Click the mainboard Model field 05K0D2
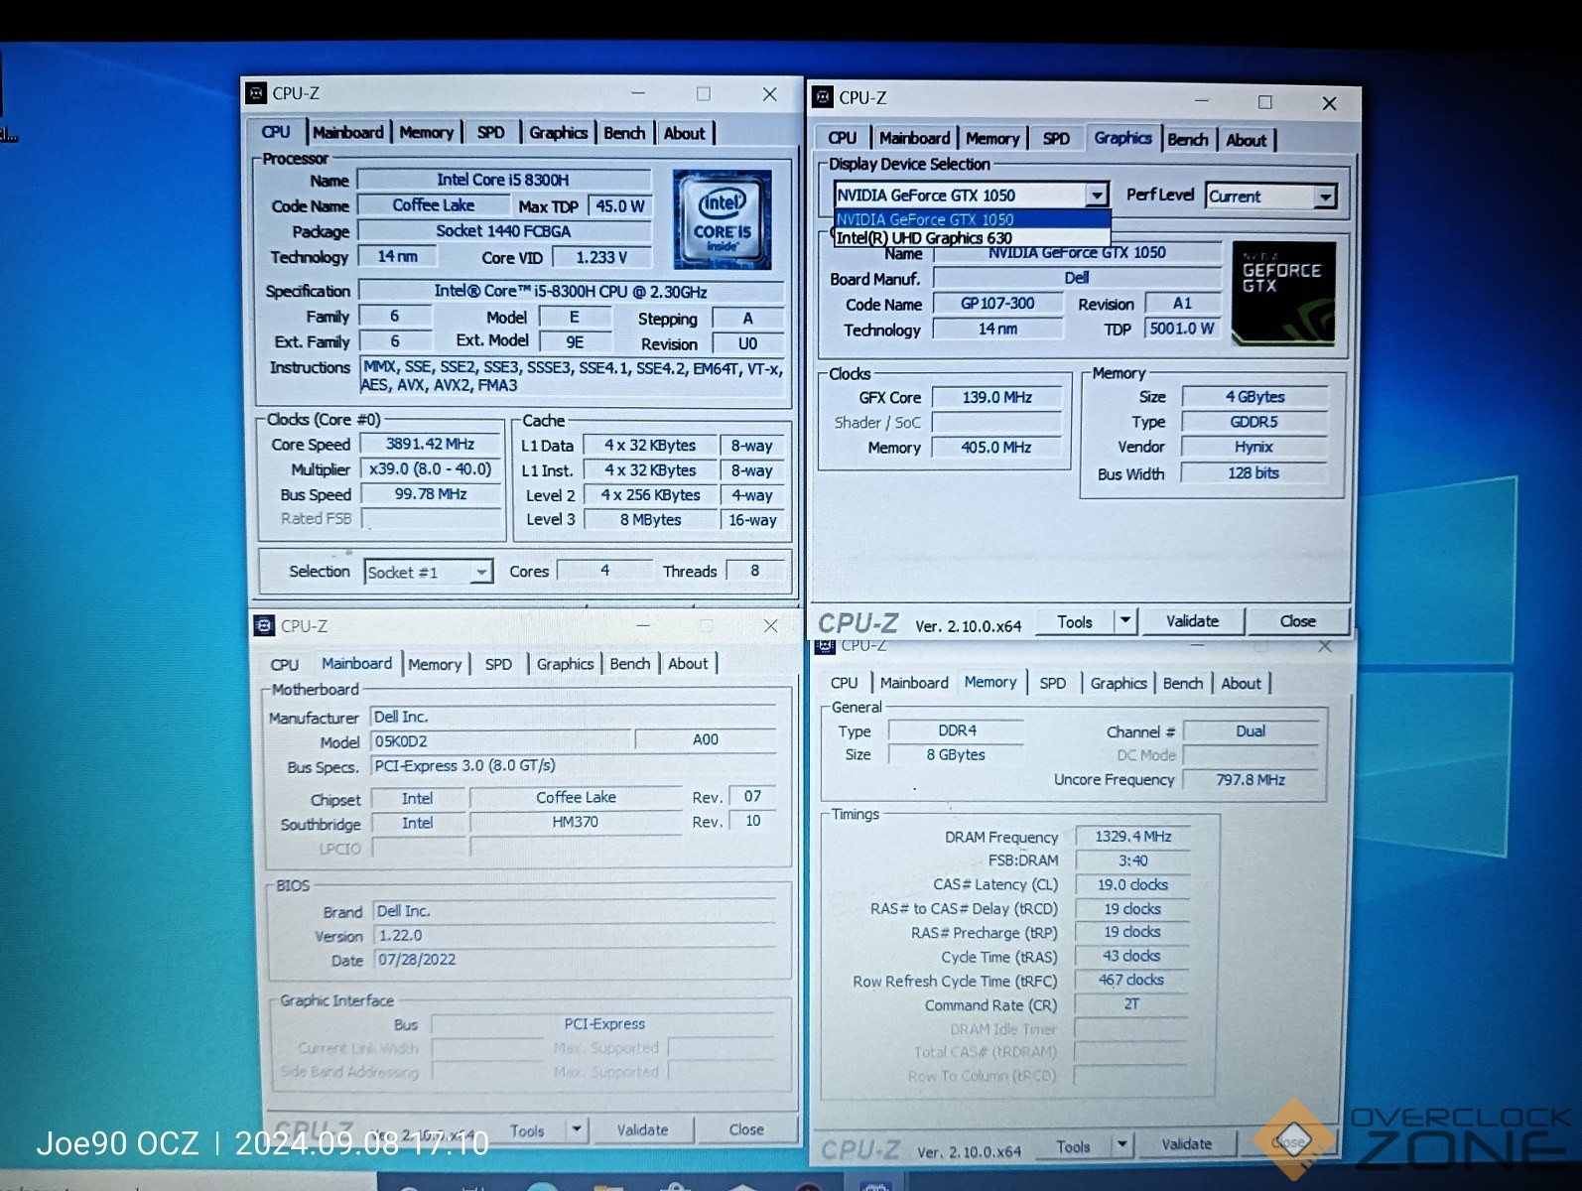The image size is (1582, 1191). click(x=501, y=740)
